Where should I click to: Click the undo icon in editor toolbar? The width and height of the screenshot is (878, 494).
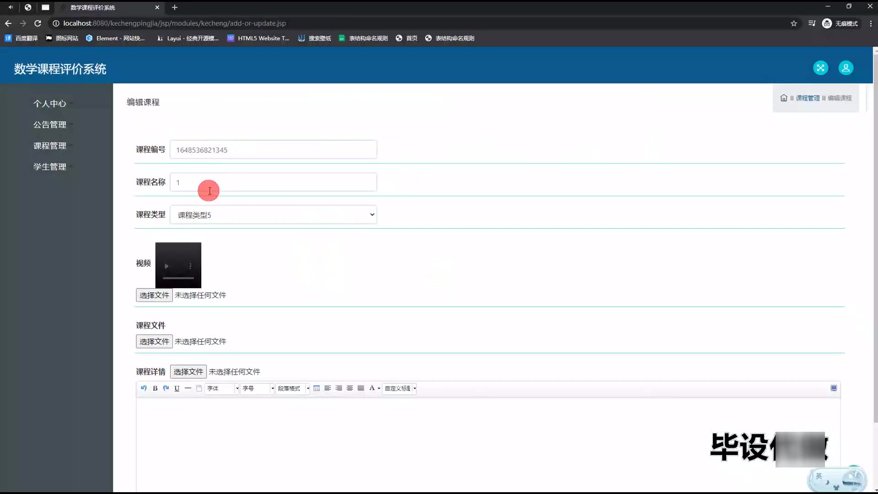(x=144, y=388)
